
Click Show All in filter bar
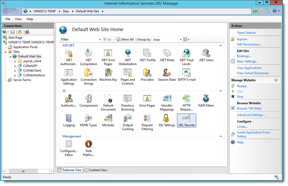click(125, 39)
